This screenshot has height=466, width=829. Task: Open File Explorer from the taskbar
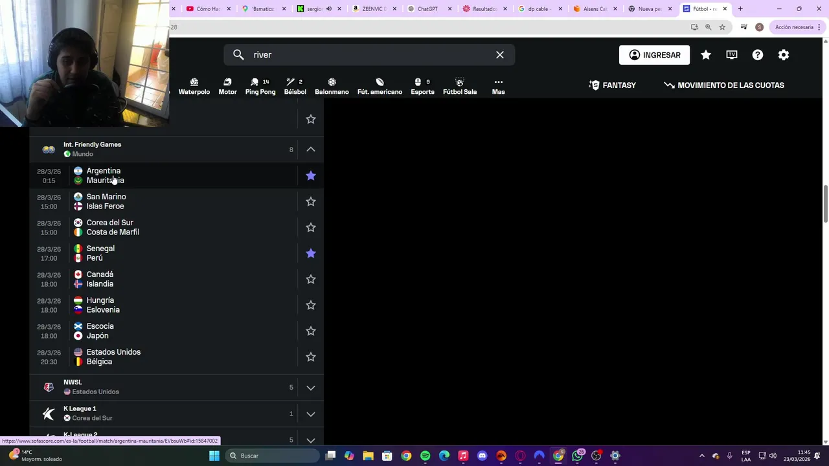(368, 456)
